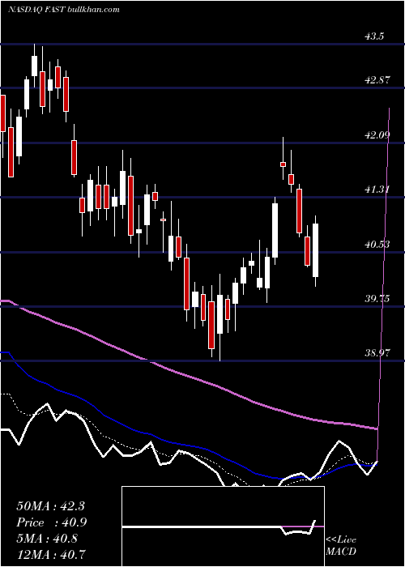Click the 41.31 price level label

[377, 189]
